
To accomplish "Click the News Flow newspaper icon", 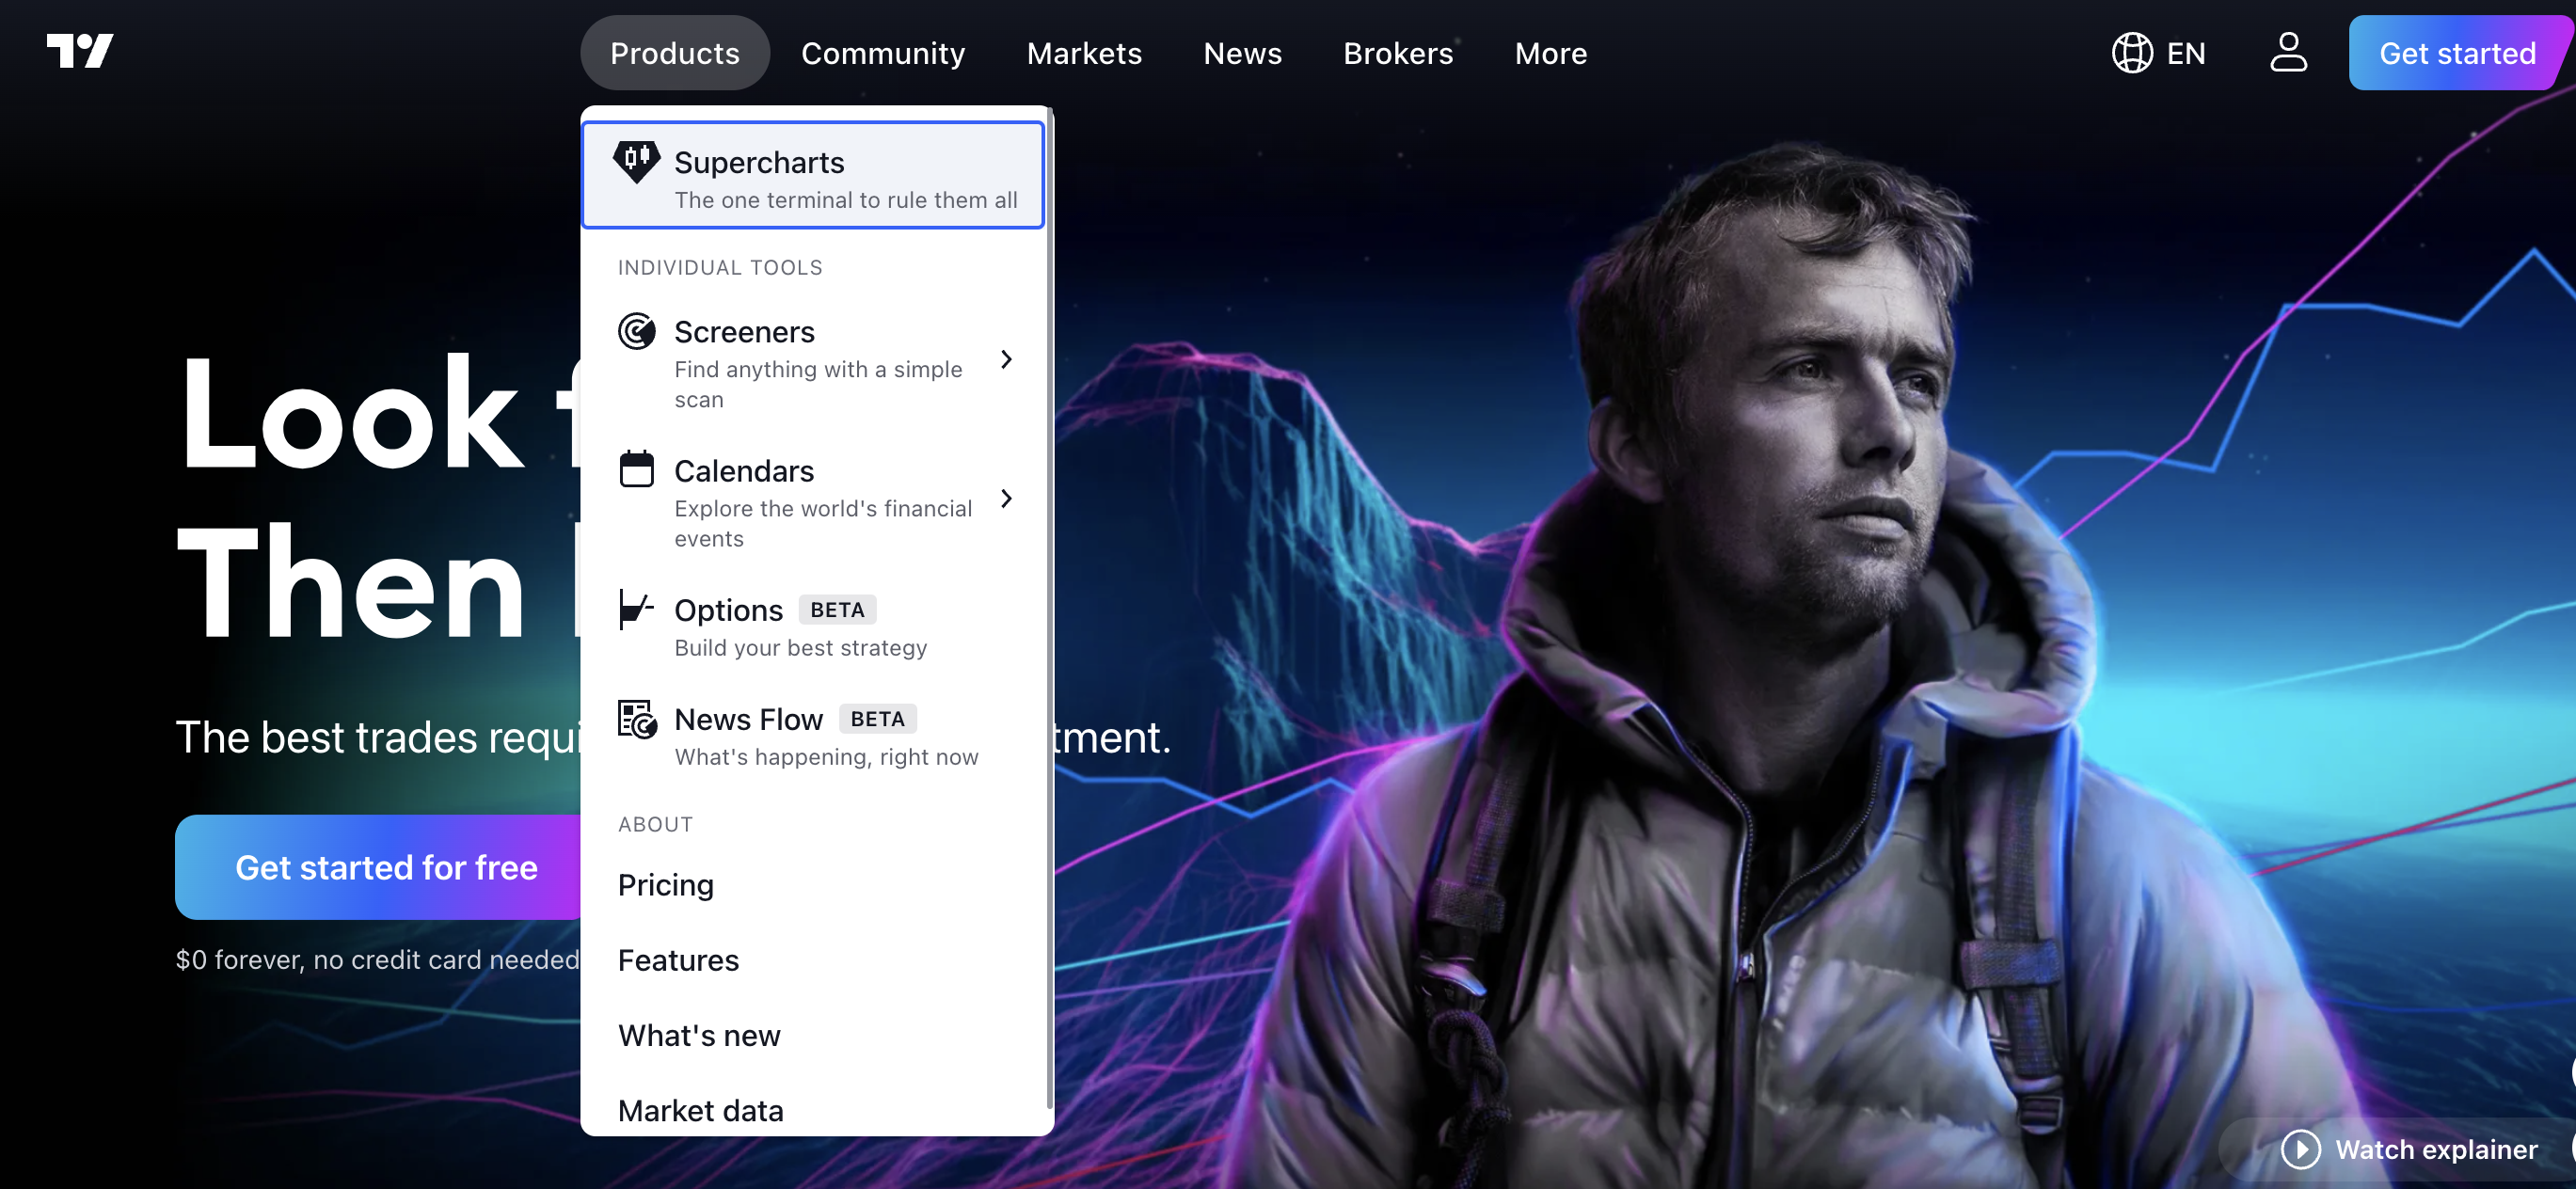I will coord(636,718).
